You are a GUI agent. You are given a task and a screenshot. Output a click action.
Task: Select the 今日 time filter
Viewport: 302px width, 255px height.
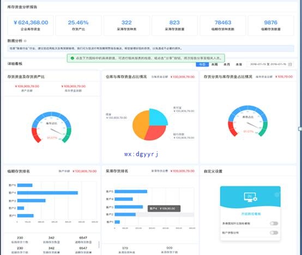202,64
